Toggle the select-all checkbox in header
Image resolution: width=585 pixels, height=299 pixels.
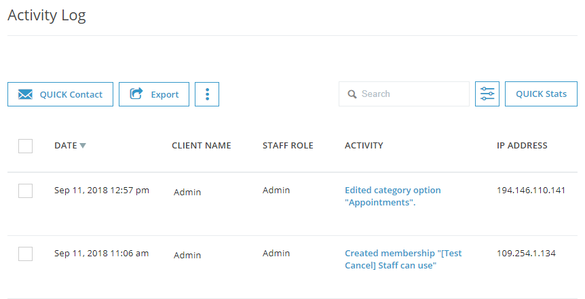pyautogui.click(x=25, y=146)
